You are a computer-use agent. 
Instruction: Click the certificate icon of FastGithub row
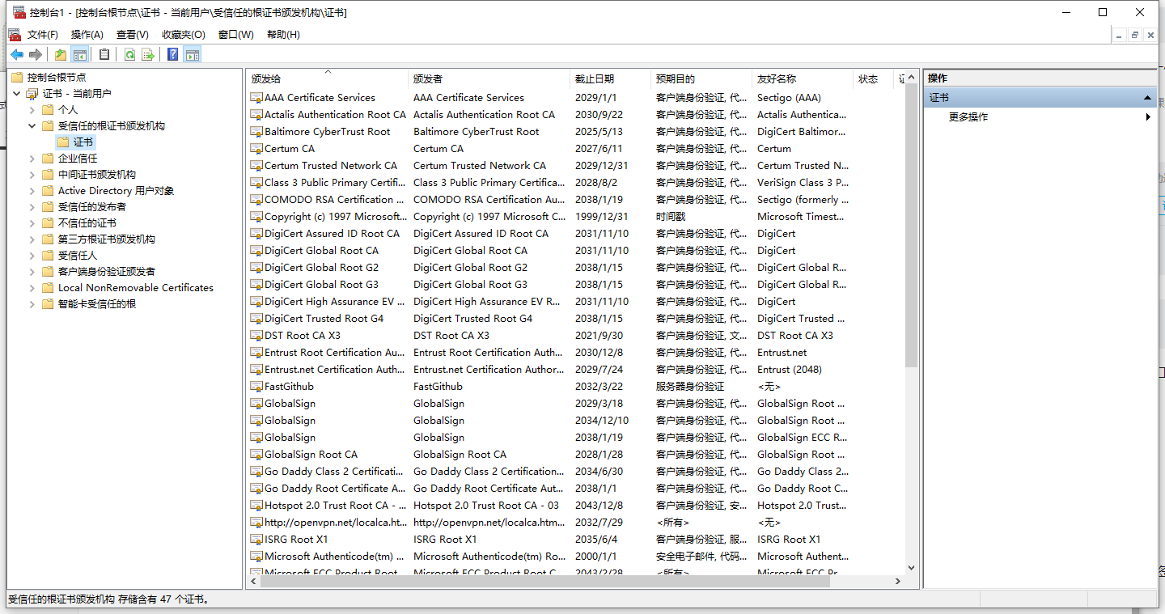(x=257, y=387)
